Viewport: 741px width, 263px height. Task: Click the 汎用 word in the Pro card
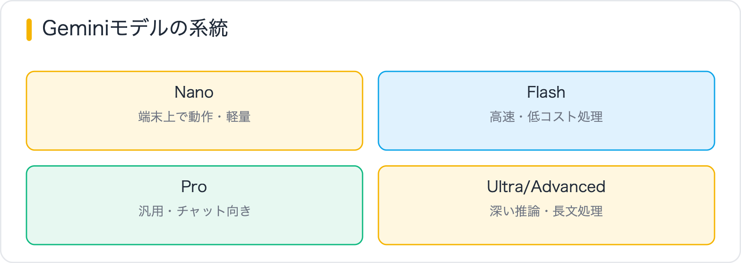pos(150,211)
